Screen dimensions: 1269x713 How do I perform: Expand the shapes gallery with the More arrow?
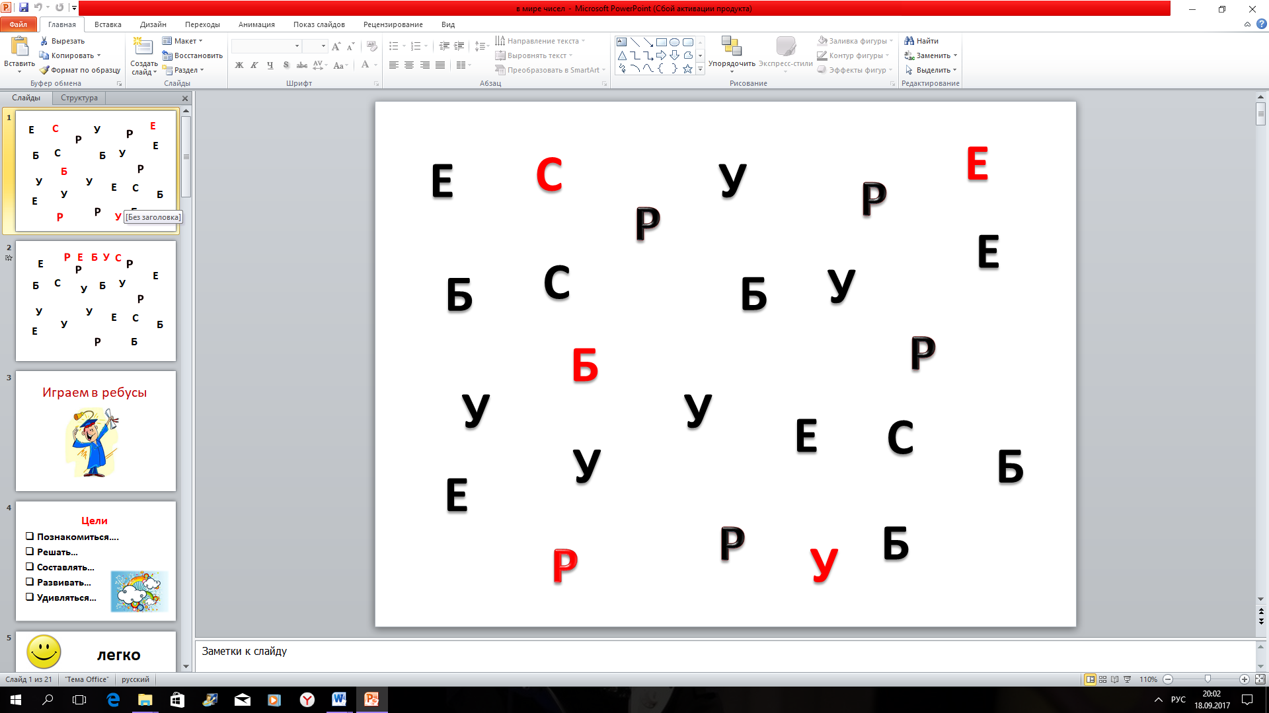[x=701, y=69]
